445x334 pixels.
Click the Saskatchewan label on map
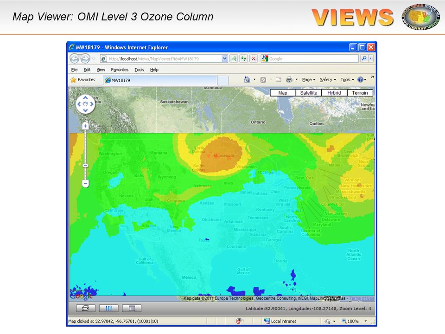pyautogui.click(x=174, y=102)
